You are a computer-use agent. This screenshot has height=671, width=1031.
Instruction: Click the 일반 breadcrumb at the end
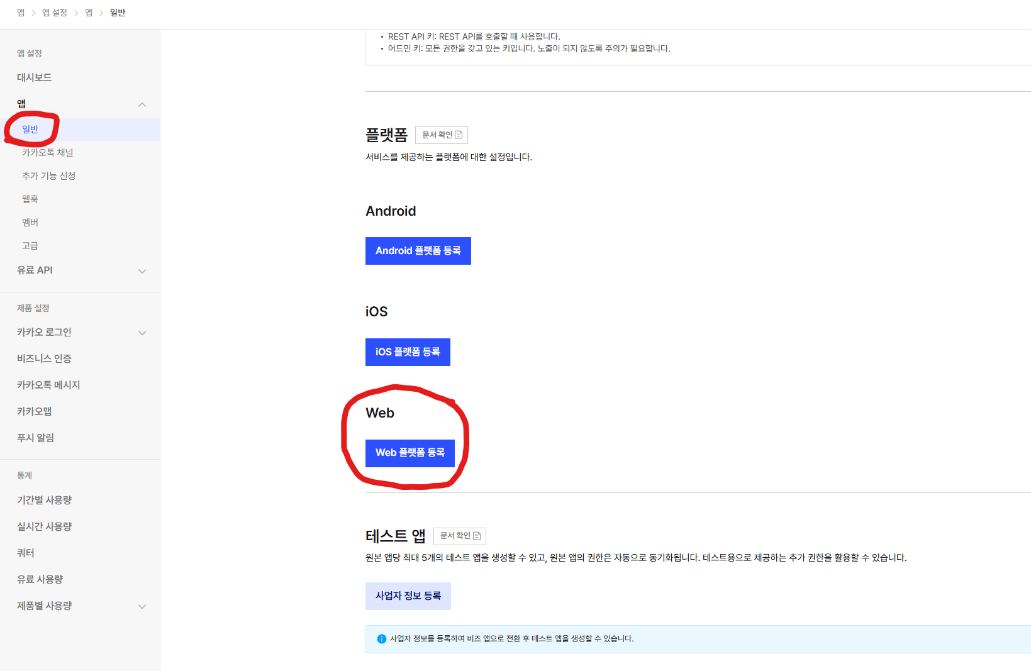[x=118, y=13]
